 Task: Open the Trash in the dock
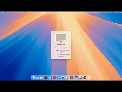pos(89,78)
